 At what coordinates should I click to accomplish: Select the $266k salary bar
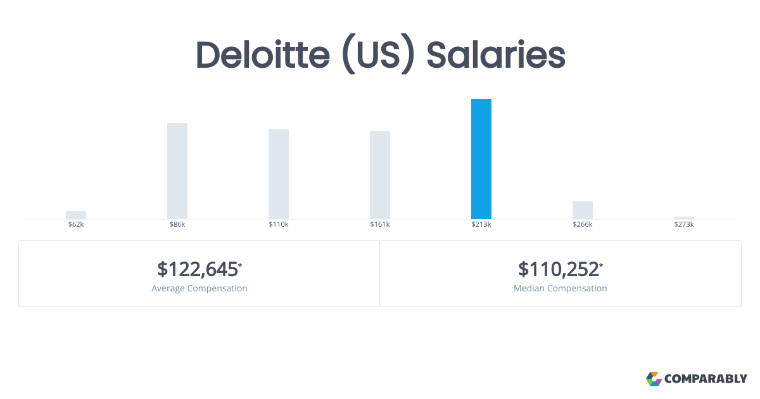click(583, 210)
